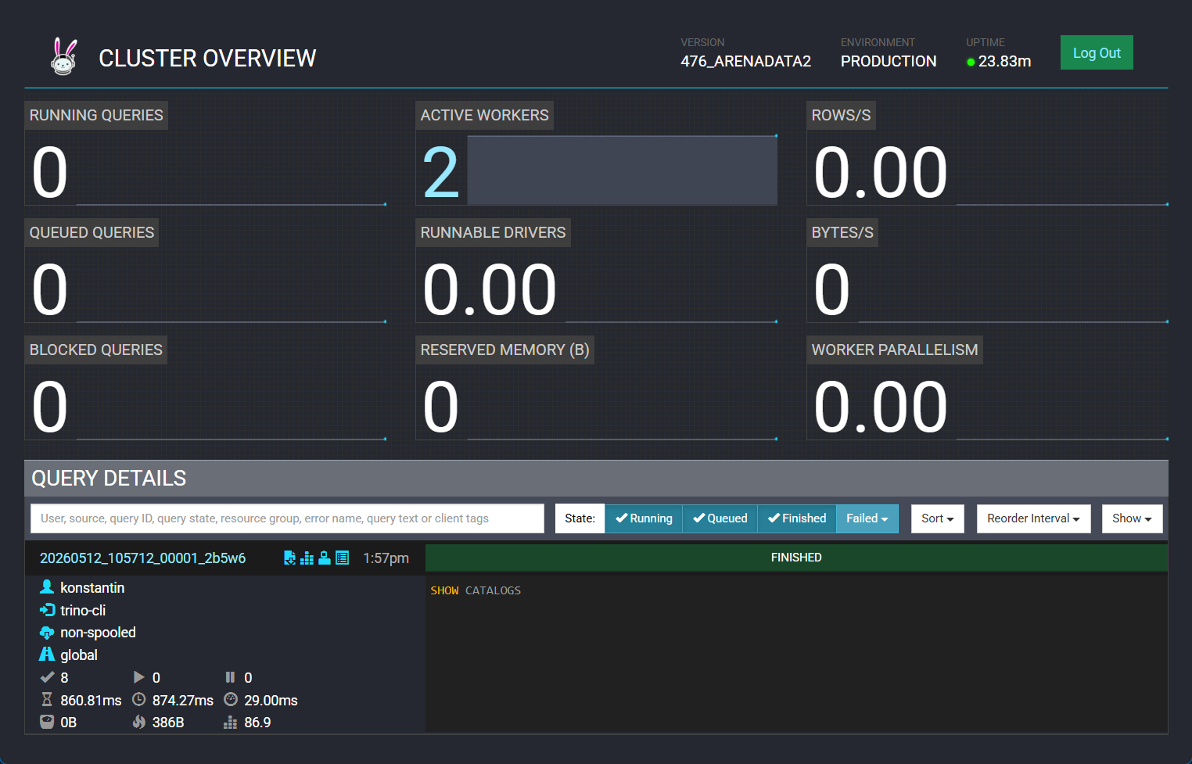Click the play running-splits icon
The image size is (1192, 764).
(138, 677)
